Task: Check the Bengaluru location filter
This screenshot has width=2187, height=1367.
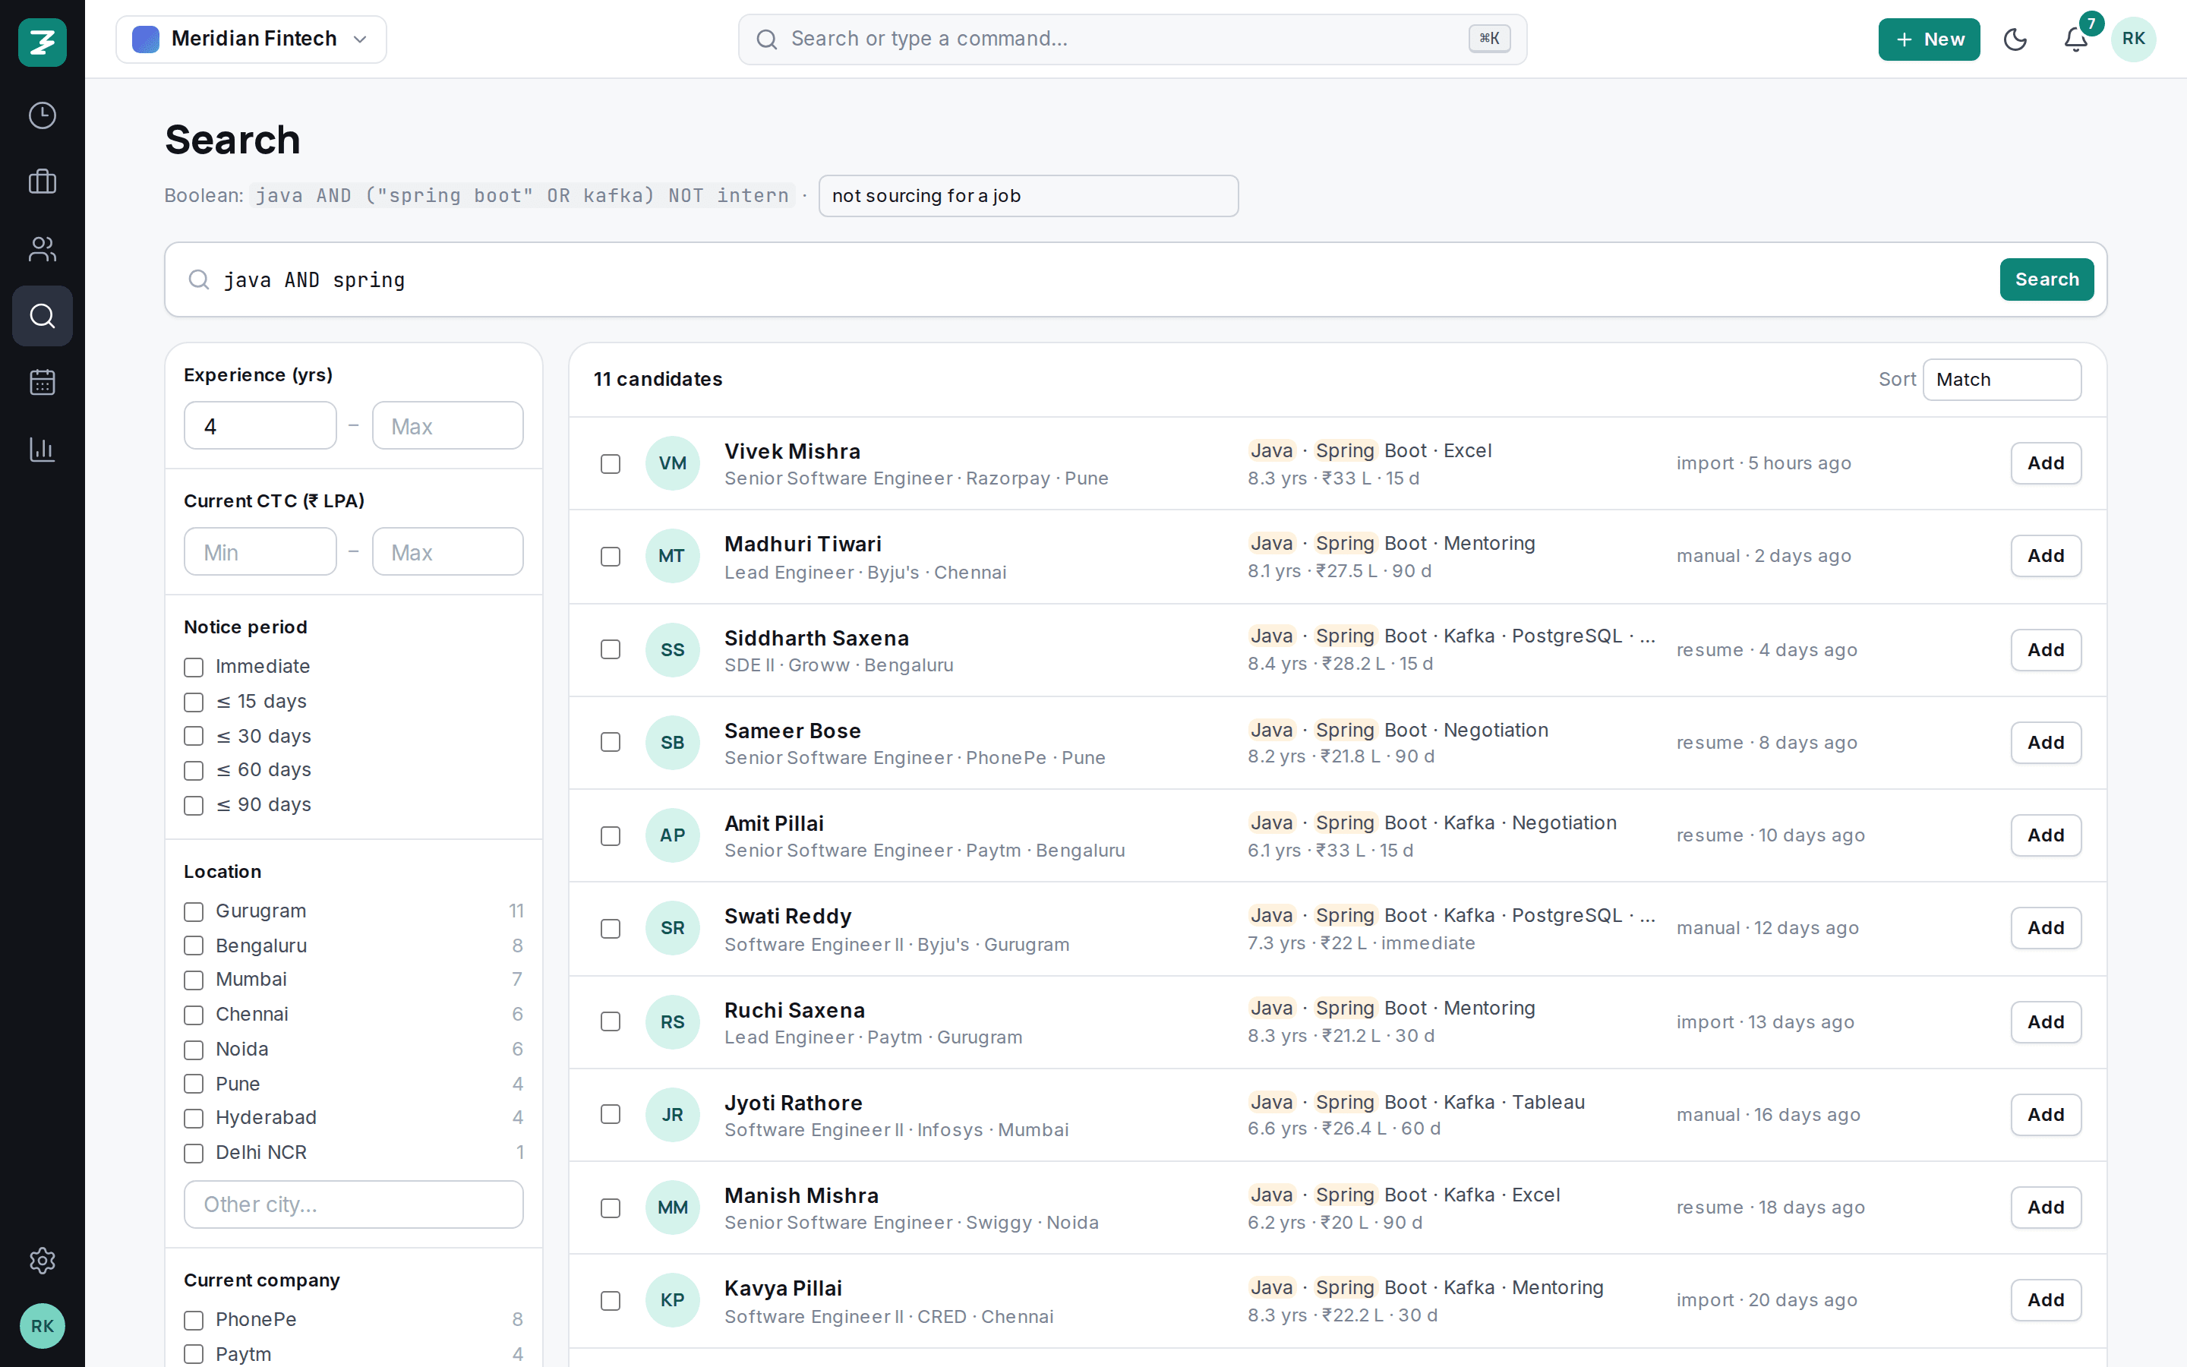Action: tap(194, 946)
